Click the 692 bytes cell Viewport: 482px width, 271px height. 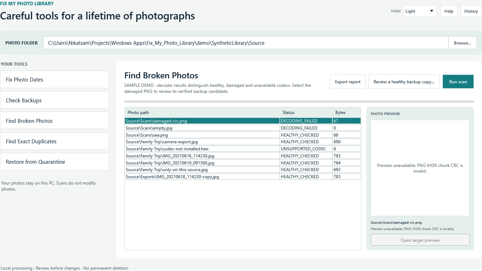(347, 170)
